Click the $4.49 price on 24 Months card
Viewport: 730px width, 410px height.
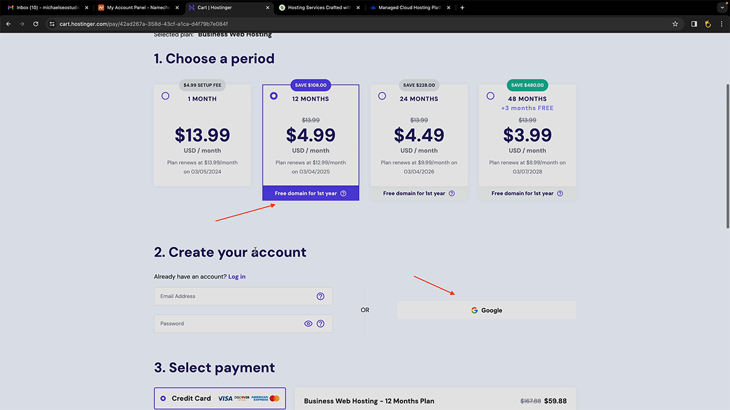419,134
